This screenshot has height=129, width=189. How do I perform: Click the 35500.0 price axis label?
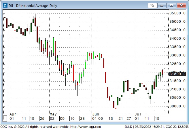[177, 13]
